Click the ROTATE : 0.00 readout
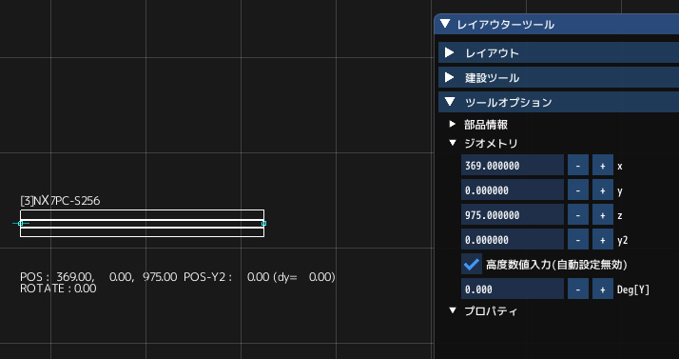Image resolution: width=679 pixels, height=359 pixels. 58,289
